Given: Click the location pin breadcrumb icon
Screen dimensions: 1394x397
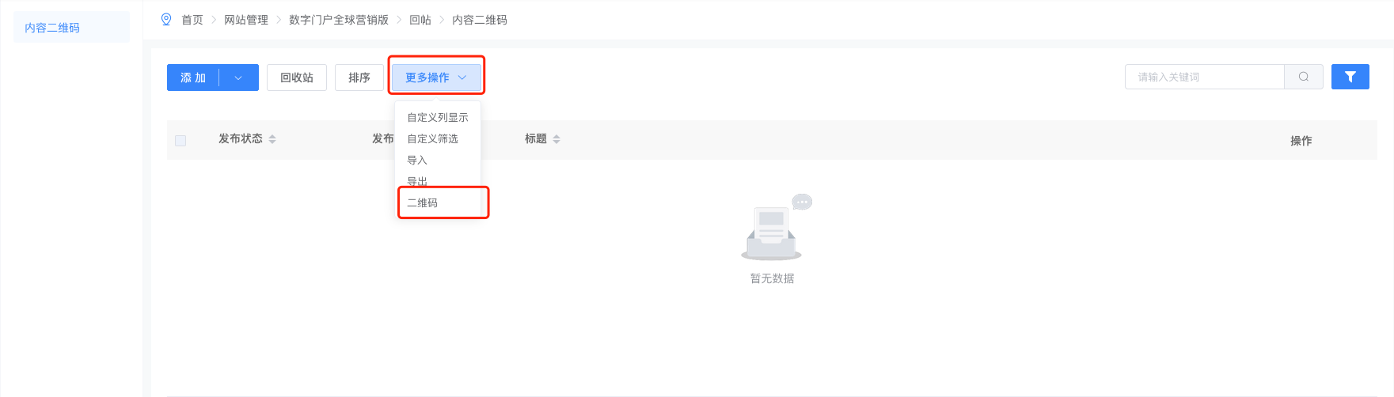Looking at the screenshot, I should [x=166, y=19].
